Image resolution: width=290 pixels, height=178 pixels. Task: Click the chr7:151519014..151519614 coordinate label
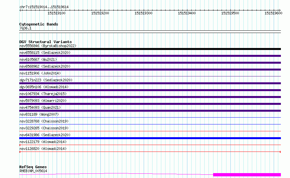44,7
